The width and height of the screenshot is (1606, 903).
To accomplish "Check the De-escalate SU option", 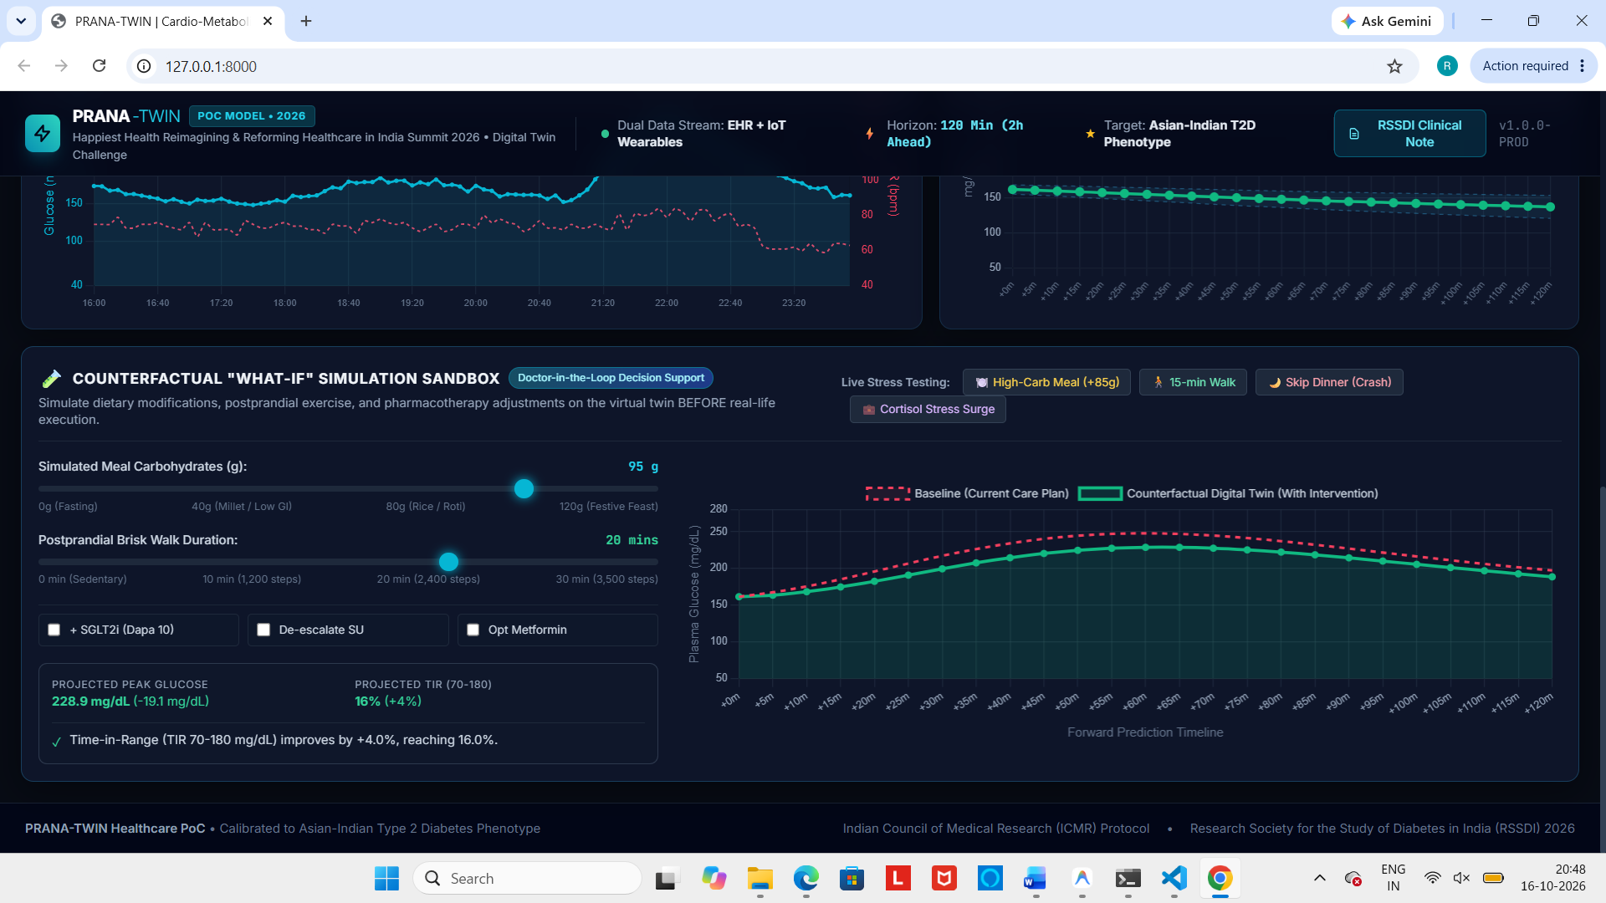I will click(x=263, y=630).
